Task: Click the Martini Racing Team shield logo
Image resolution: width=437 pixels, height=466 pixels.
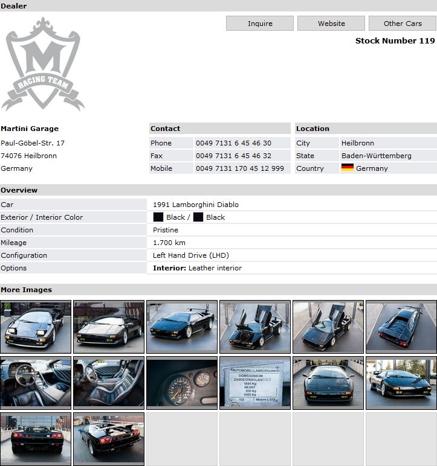Action: click(42, 64)
